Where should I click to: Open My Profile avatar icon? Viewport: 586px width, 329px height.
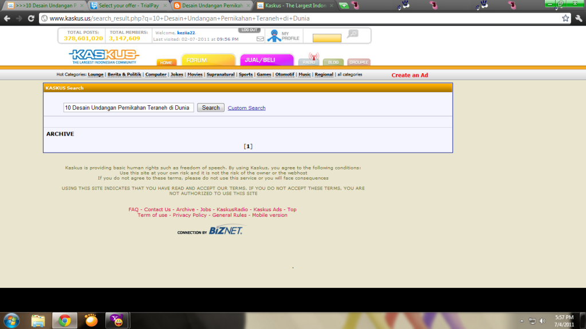(x=274, y=36)
